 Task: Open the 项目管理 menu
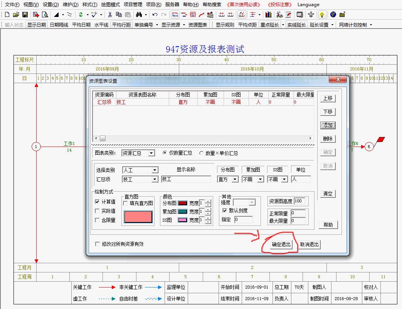[133, 5]
